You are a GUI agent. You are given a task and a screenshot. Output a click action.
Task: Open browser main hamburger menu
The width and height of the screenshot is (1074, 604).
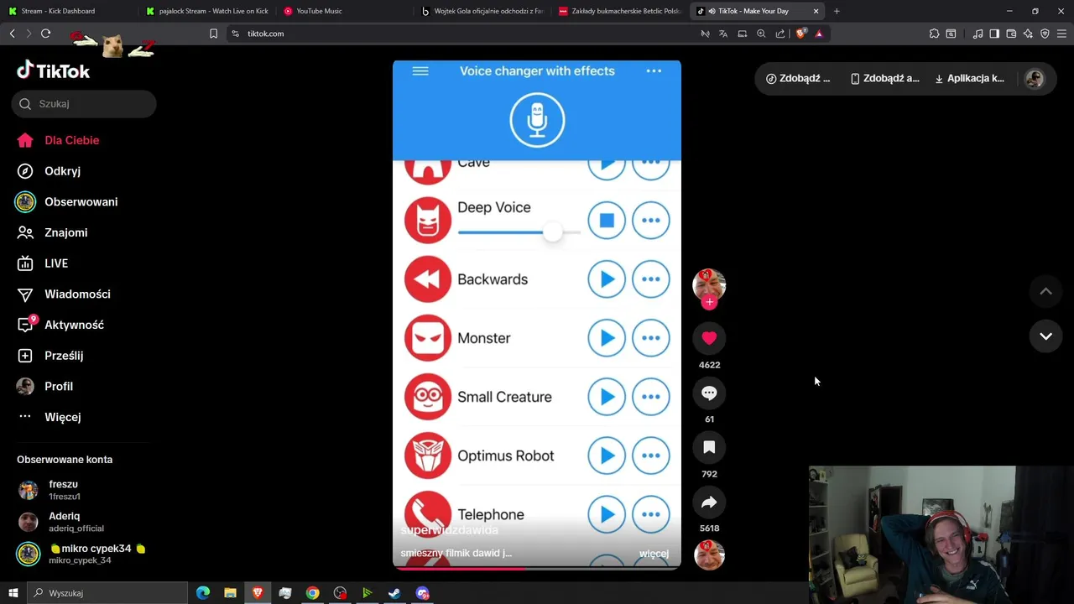click(x=1061, y=34)
